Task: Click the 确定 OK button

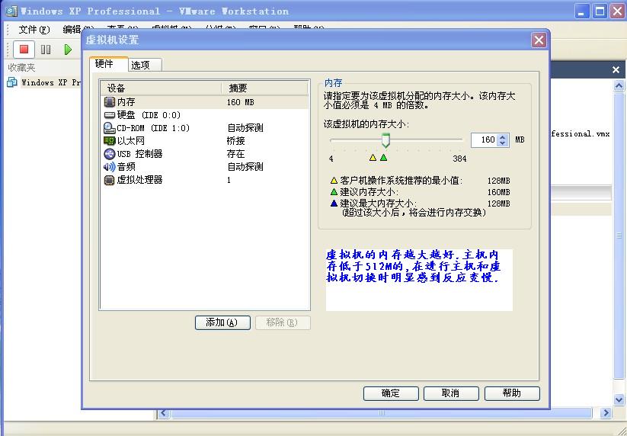Action: pyautogui.click(x=391, y=393)
